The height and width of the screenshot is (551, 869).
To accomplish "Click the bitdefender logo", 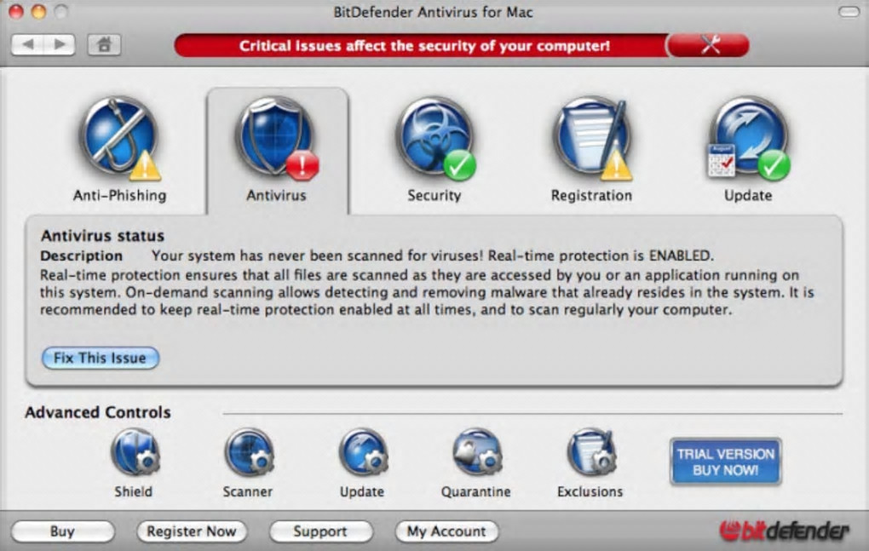I will (x=784, y=531).
